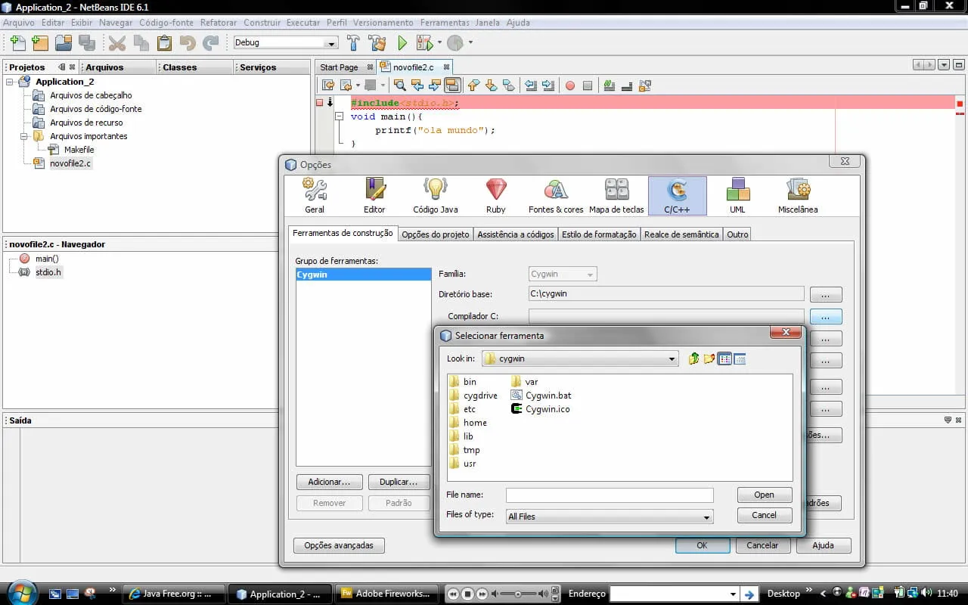Viewport: 968px width, 605px height.
Task: Open the taskbar Endereço address dropdown
Action: pos(732,594)
